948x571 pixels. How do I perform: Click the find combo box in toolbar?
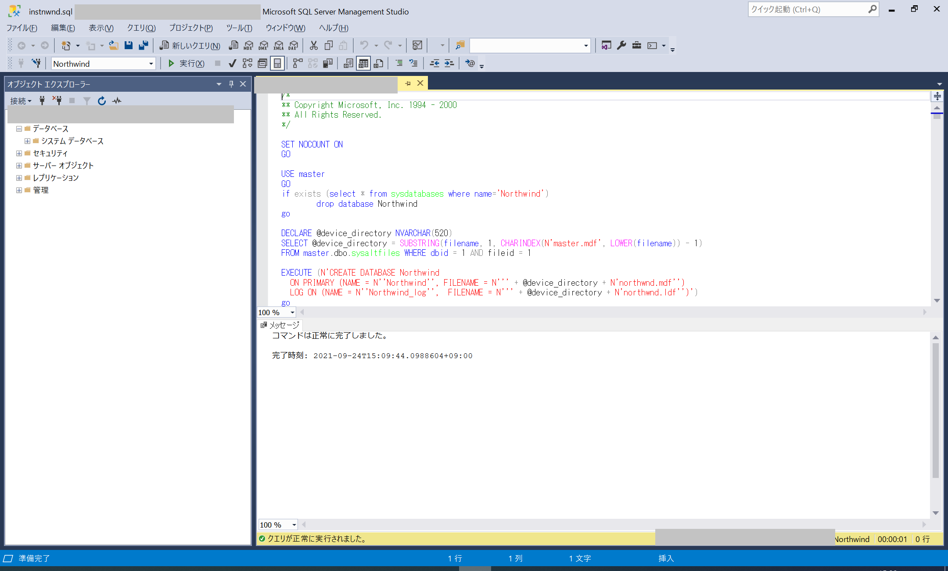click(530, 45)
